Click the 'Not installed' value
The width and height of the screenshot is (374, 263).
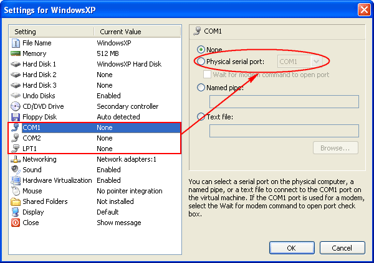point(115,201)
